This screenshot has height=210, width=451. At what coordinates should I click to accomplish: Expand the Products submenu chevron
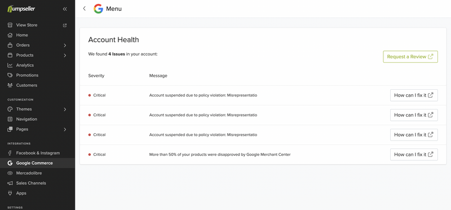(65, 55)
